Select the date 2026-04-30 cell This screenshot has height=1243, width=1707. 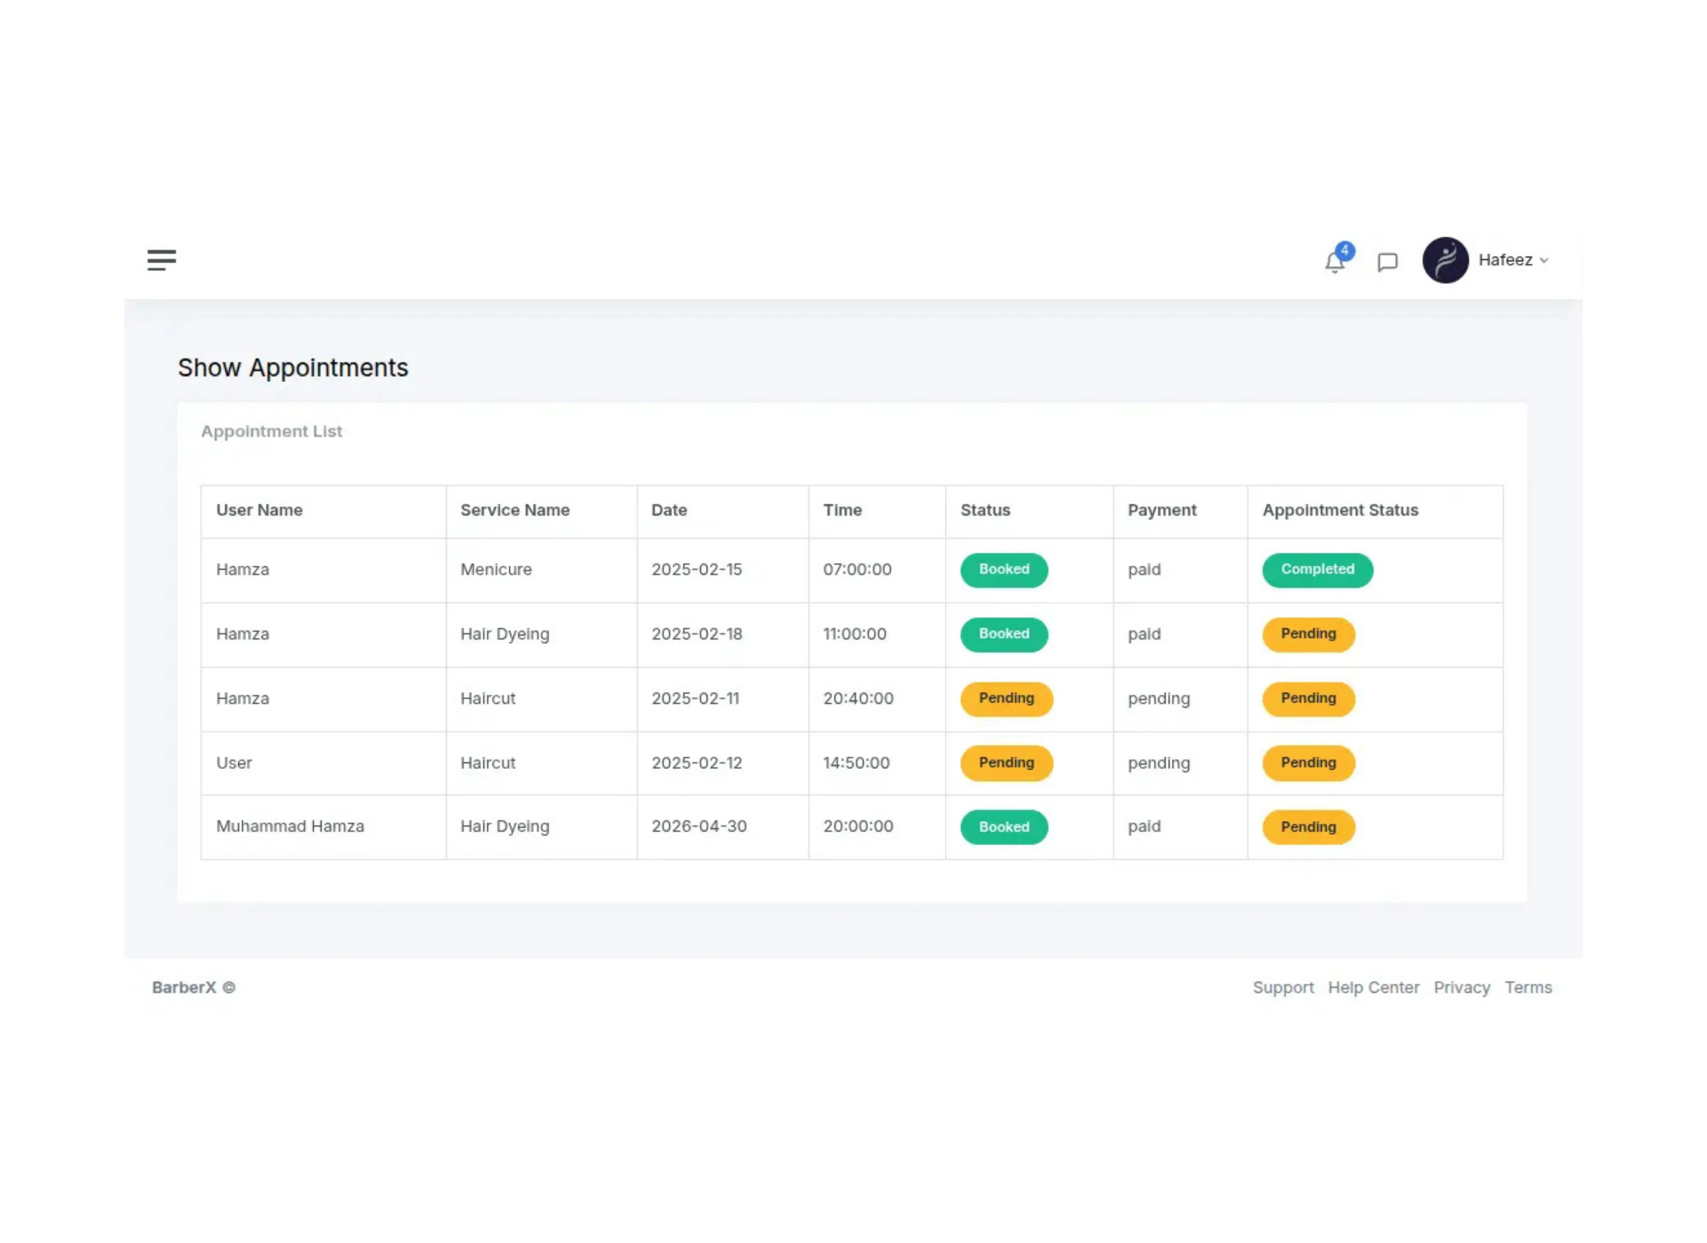723,828
